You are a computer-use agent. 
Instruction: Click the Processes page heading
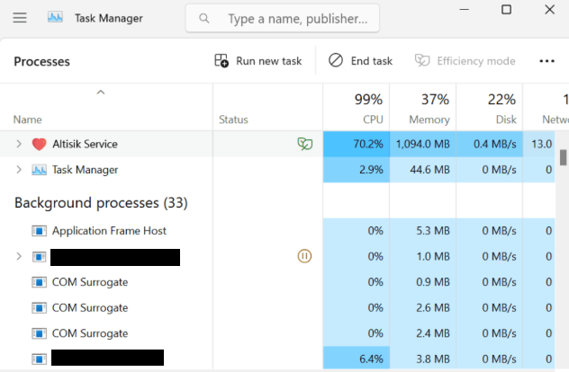tap(41, 62)
